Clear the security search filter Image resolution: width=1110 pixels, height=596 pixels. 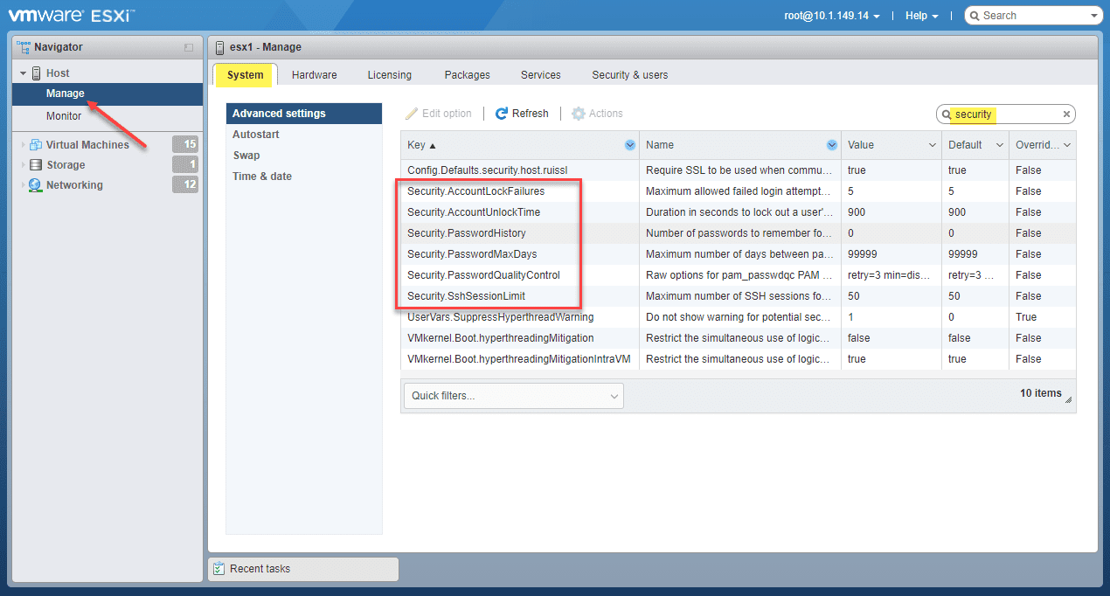1066,114
